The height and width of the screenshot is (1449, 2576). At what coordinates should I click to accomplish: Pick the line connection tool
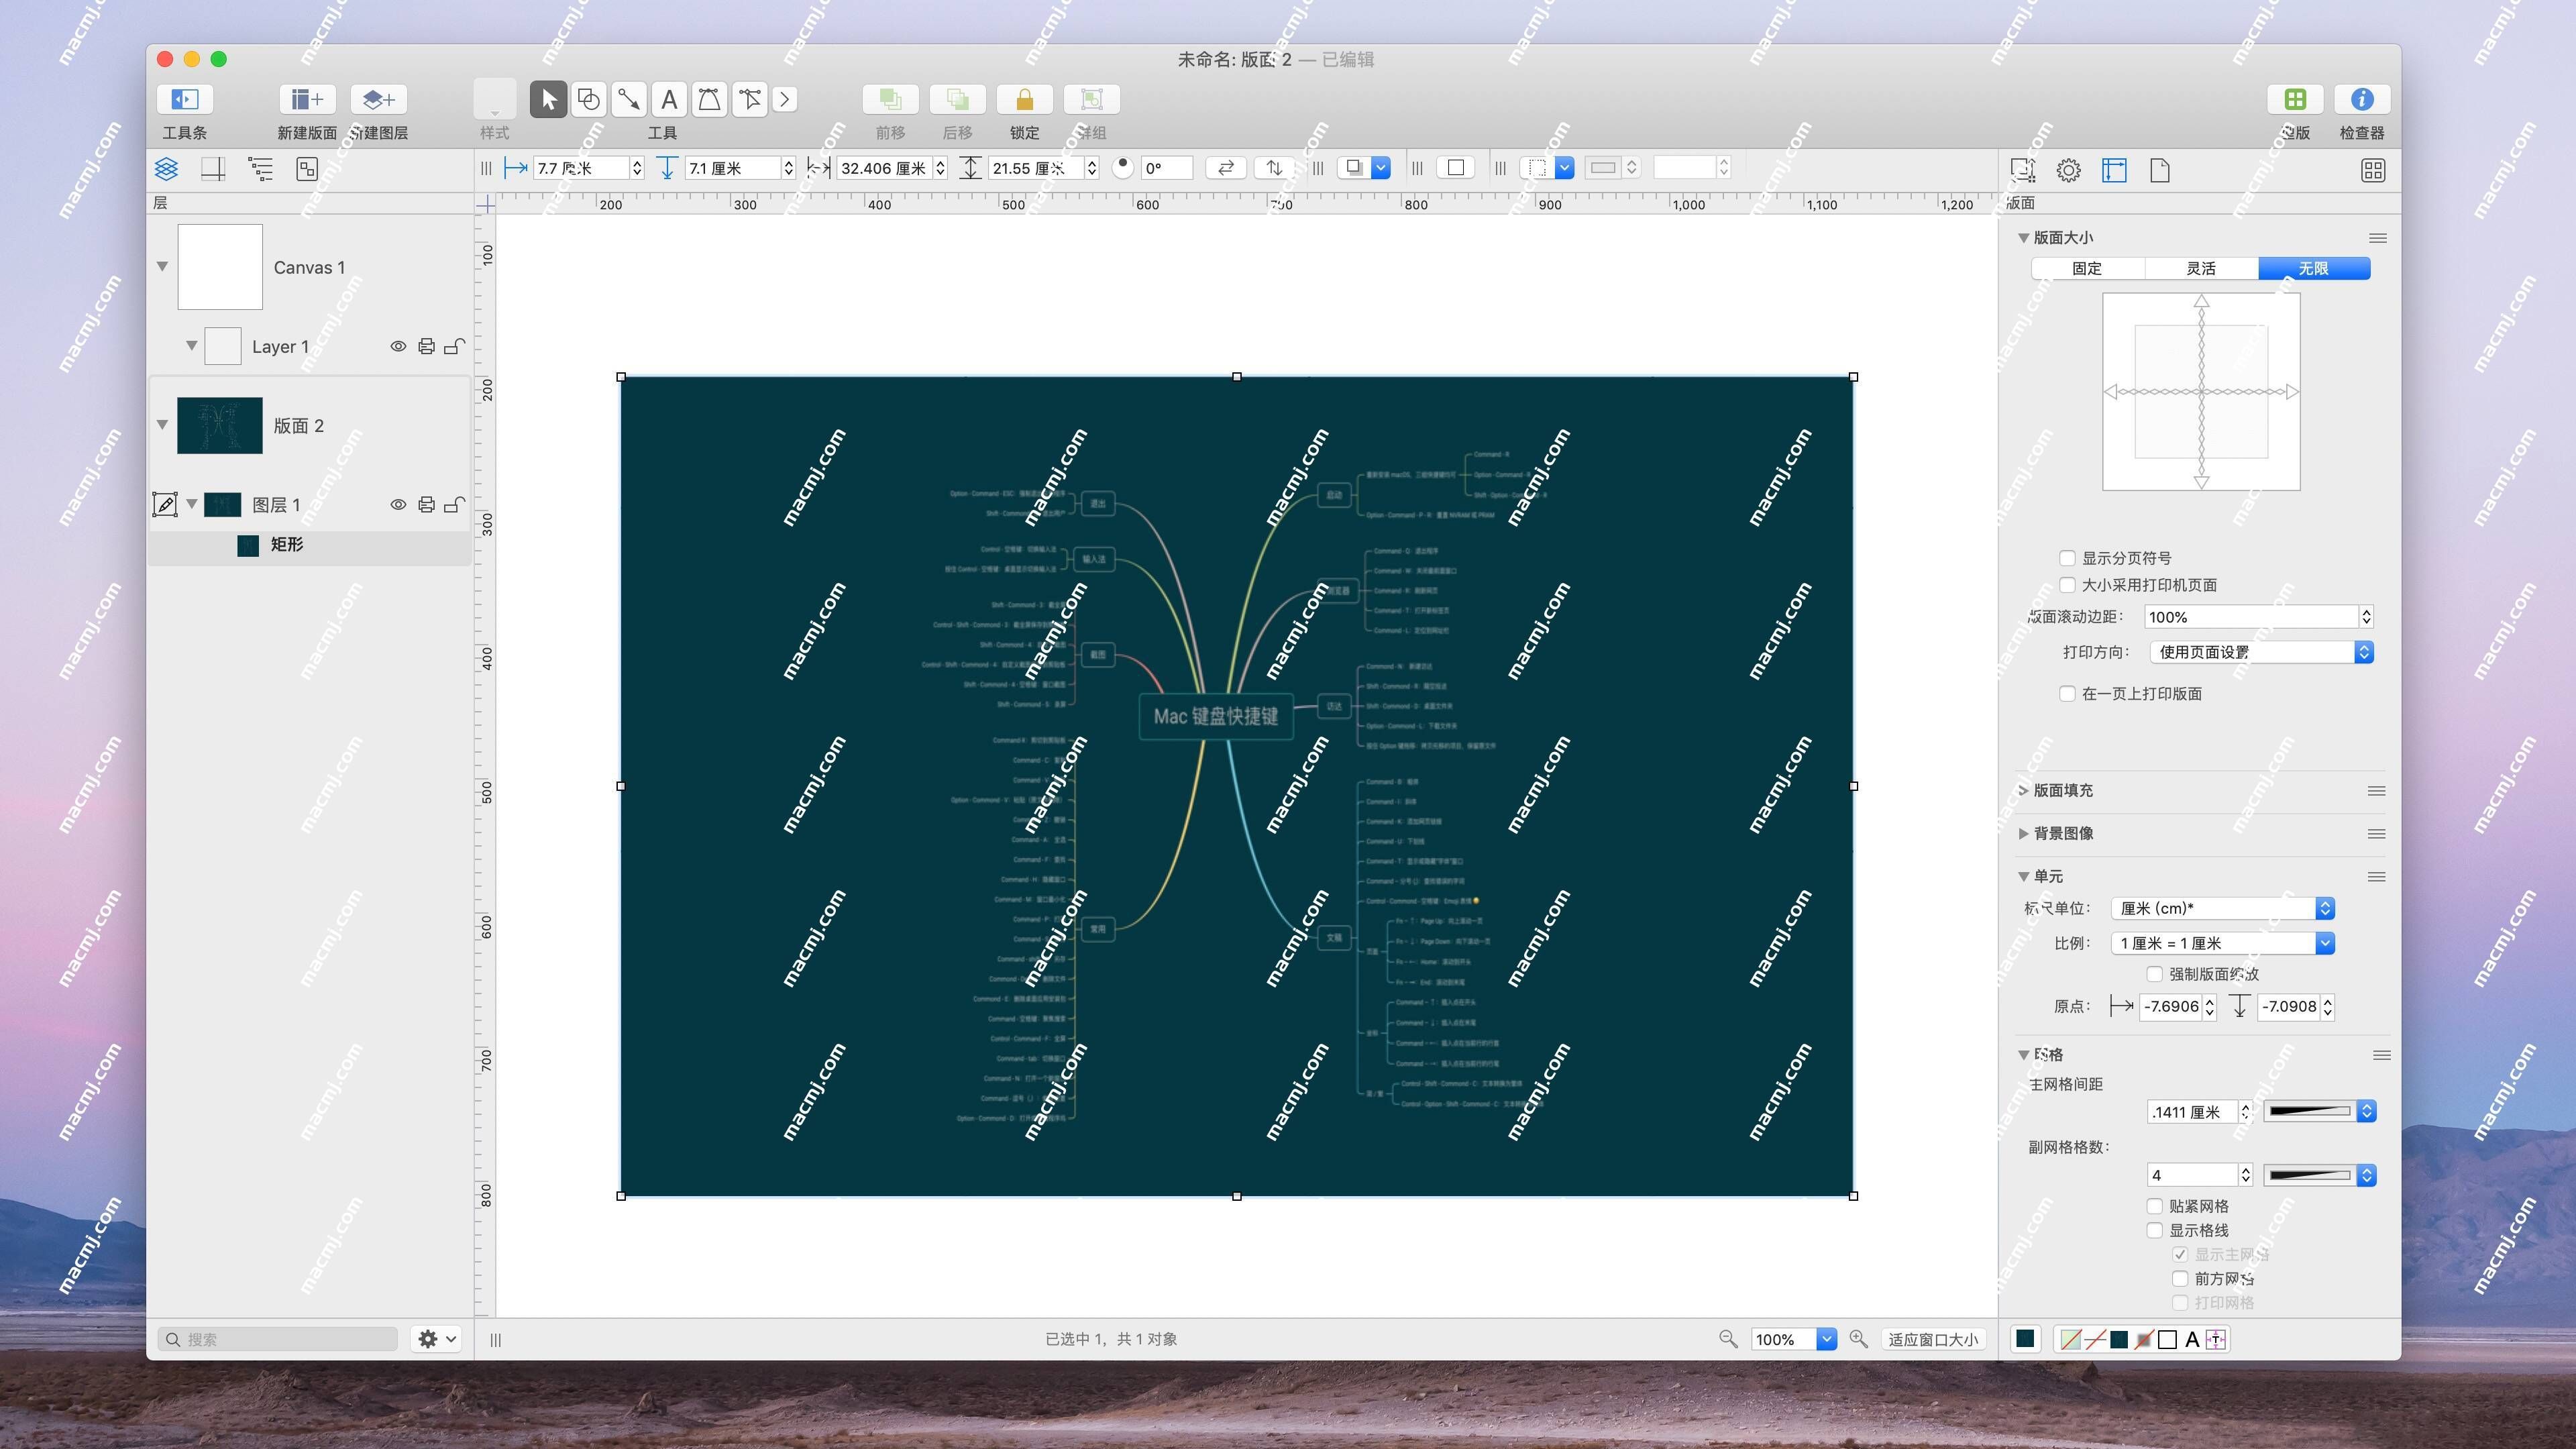pos(629,99)
